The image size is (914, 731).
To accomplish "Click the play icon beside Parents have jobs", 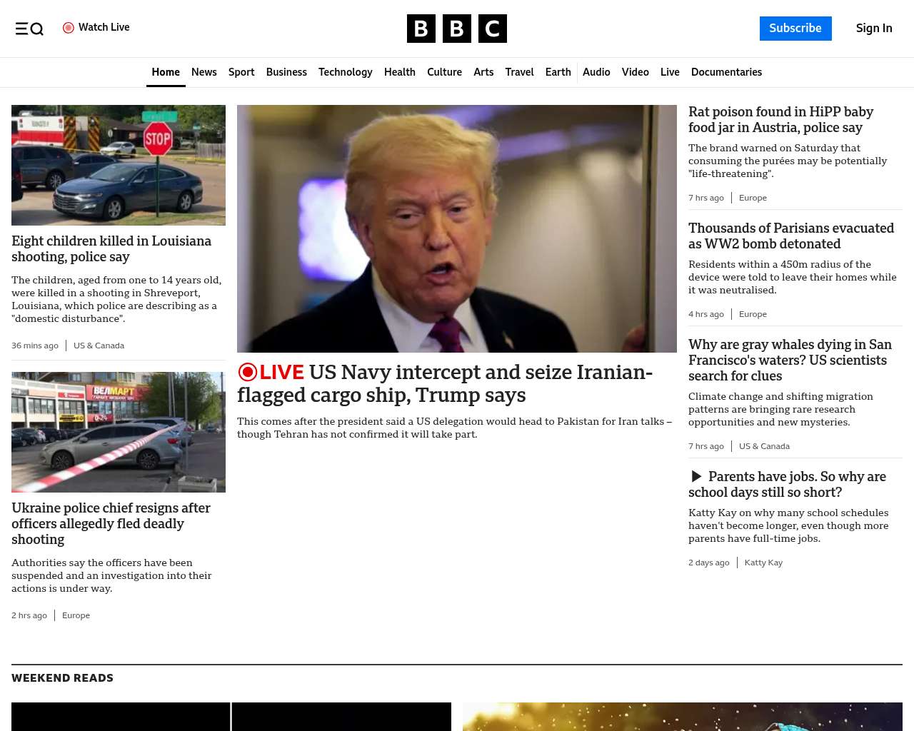I will [696, 476].
